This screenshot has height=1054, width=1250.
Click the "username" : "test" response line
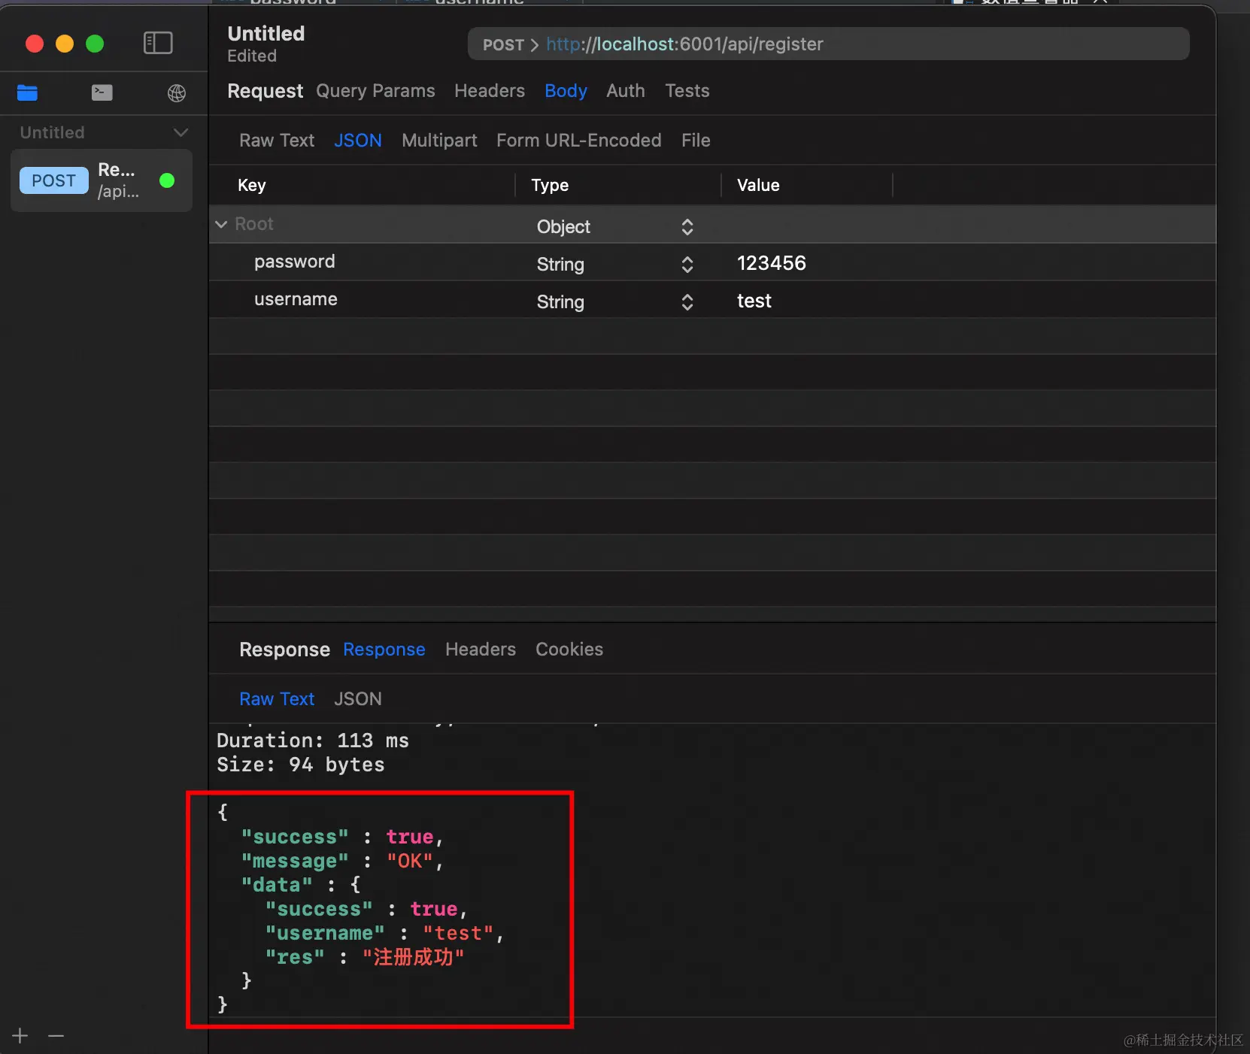(x=384, y=933)
